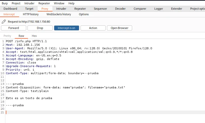Viewport: 205px width, 123px height.
Task: Drop the intercepted request
Action: [x=40, y=28]
